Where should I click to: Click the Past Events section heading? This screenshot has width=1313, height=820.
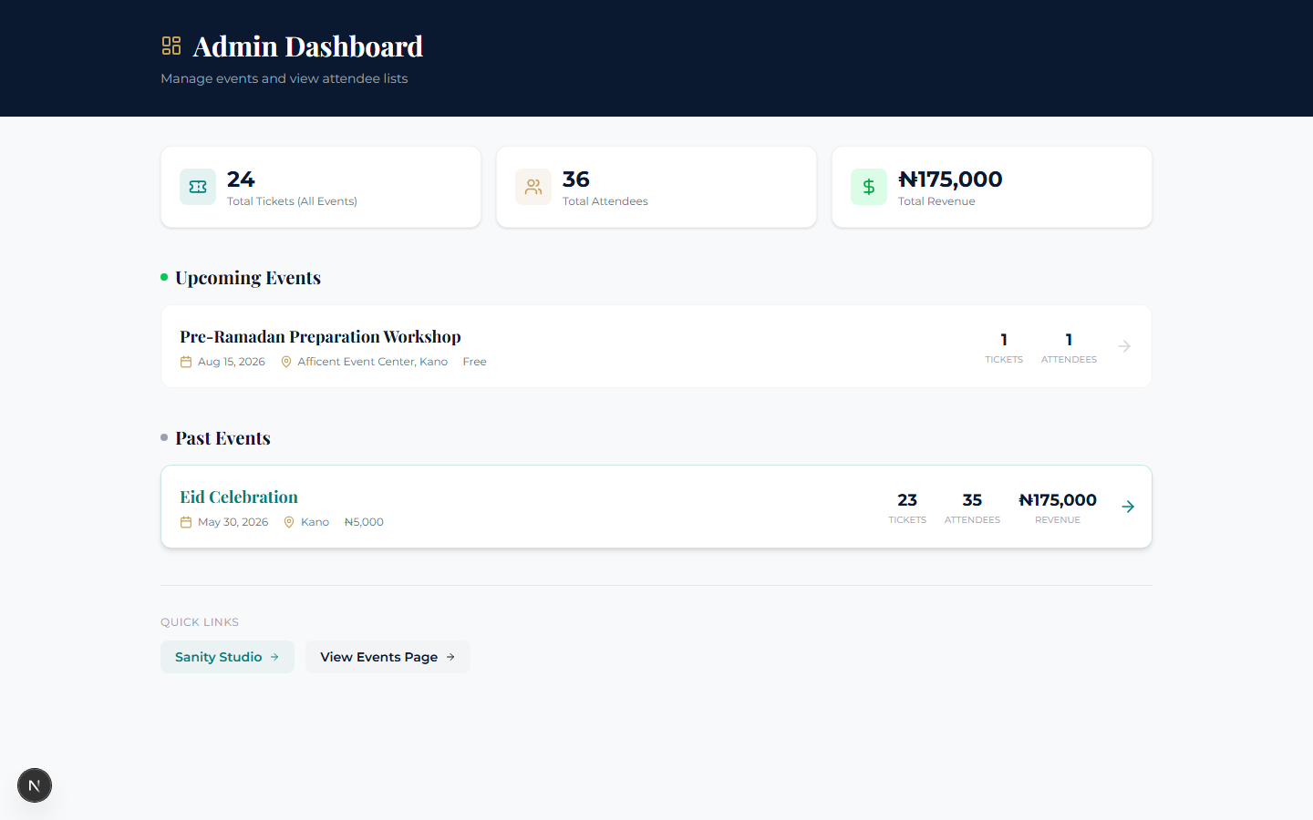pyautogui.click(x=222, y=437)
